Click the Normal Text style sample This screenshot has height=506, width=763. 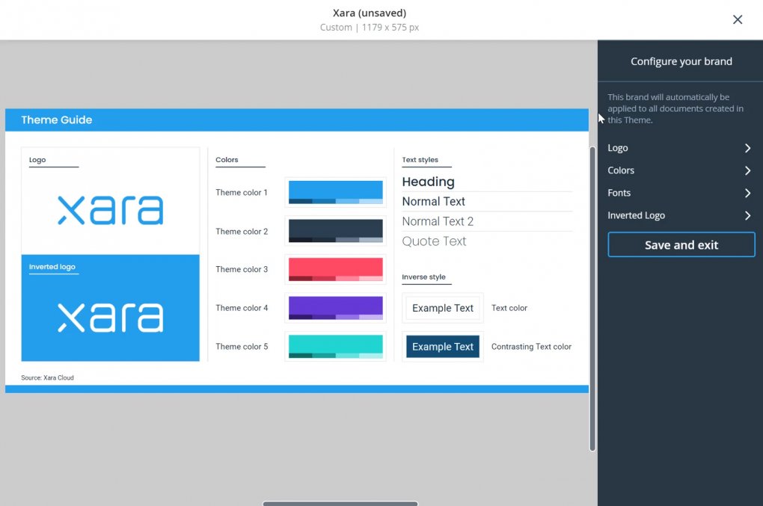(434, 201)
